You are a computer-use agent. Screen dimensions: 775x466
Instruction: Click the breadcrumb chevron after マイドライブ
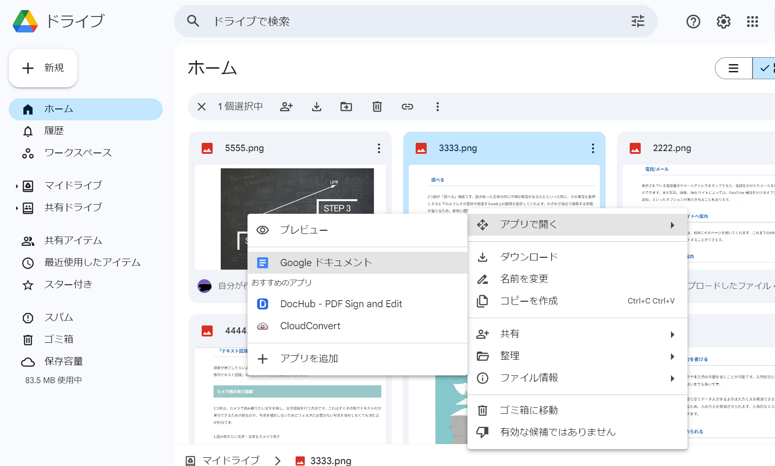[x=277, y=461]
